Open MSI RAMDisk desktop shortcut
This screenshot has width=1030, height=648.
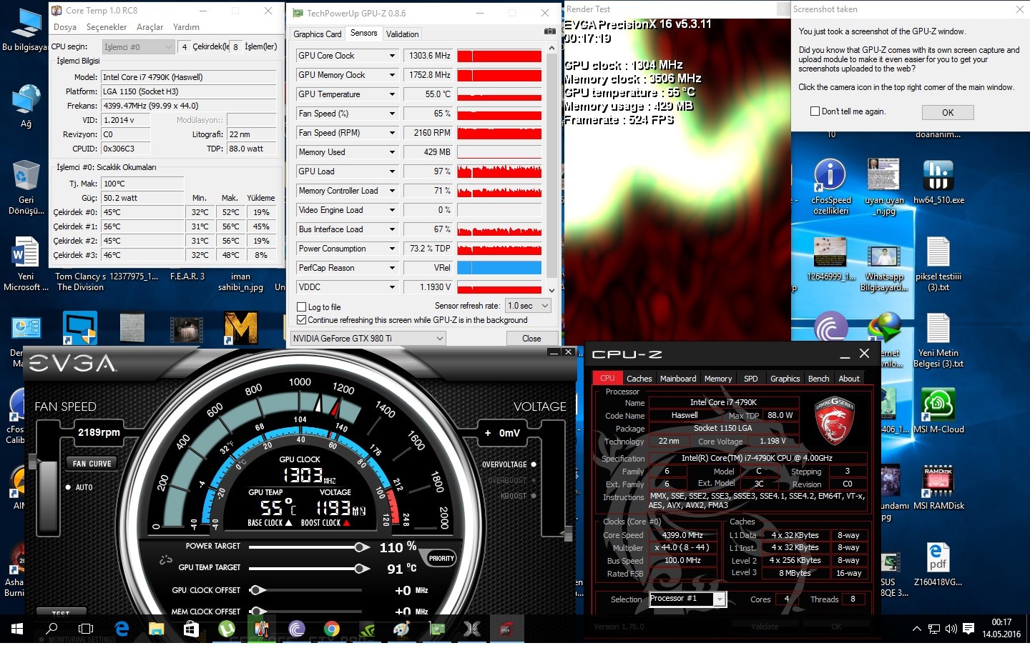[938, 487]
